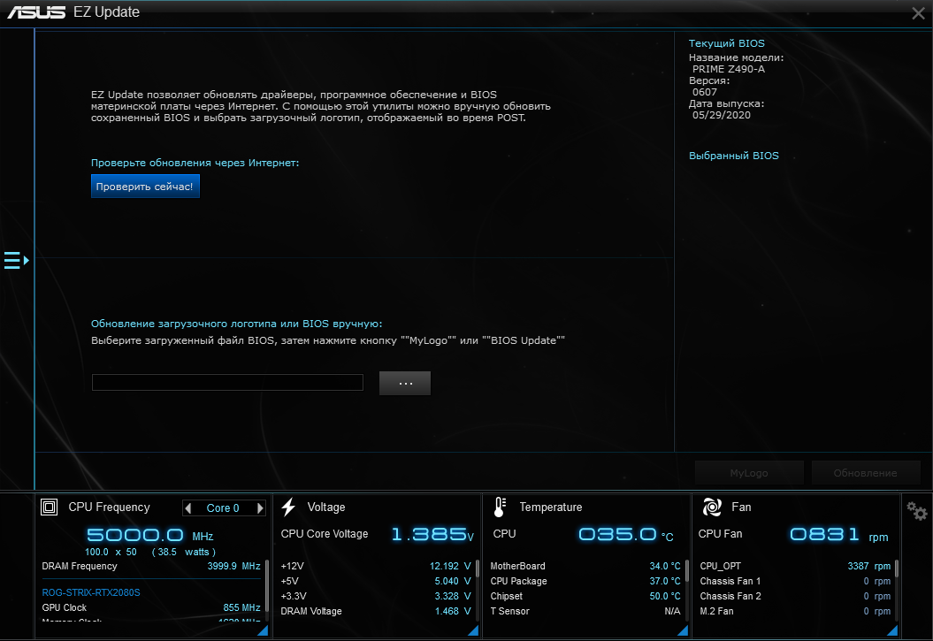Screen dimensions: 933x641
Task: Click the CPU_OPT '3387 rpm' value
Action: click(x=869, y=566)
